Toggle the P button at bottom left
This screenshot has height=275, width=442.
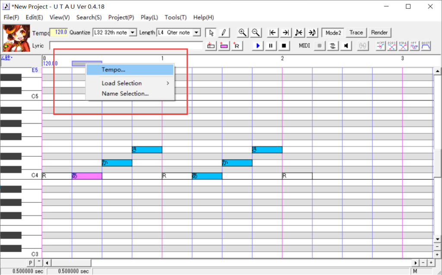click(31, 263)
